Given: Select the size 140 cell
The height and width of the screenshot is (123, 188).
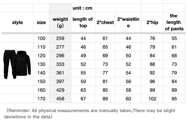Looking at the screenshot, I should tap(41, 73).
